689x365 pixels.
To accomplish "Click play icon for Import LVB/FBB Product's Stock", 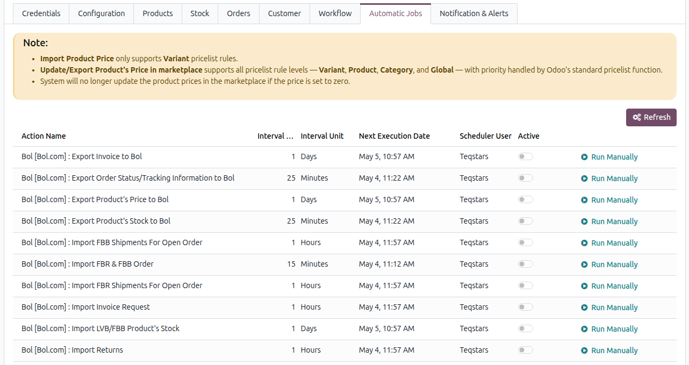I will coord(584,329).
